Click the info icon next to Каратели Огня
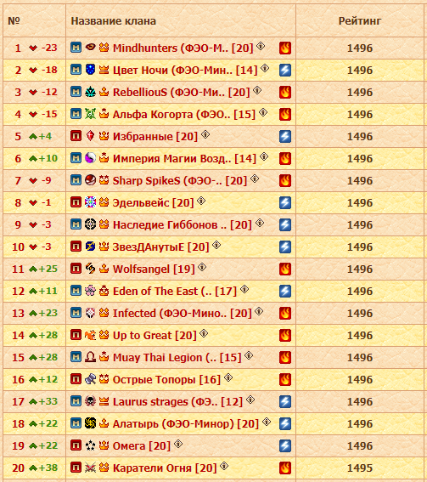Viewport: 427px width, 482px height. (224, 466)
